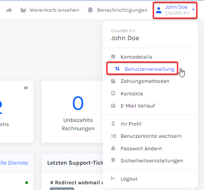The image size is (204, 190).
Task: Click the shield icon for Sicherheitseinstellungen
Action: [x=113, y=160]
